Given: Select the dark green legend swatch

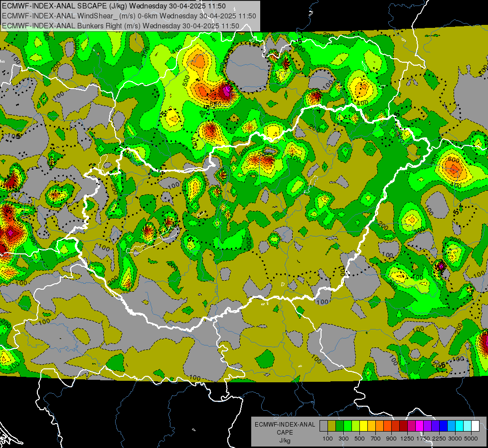Looking at the screenshot, I should [x=339, y=426].
